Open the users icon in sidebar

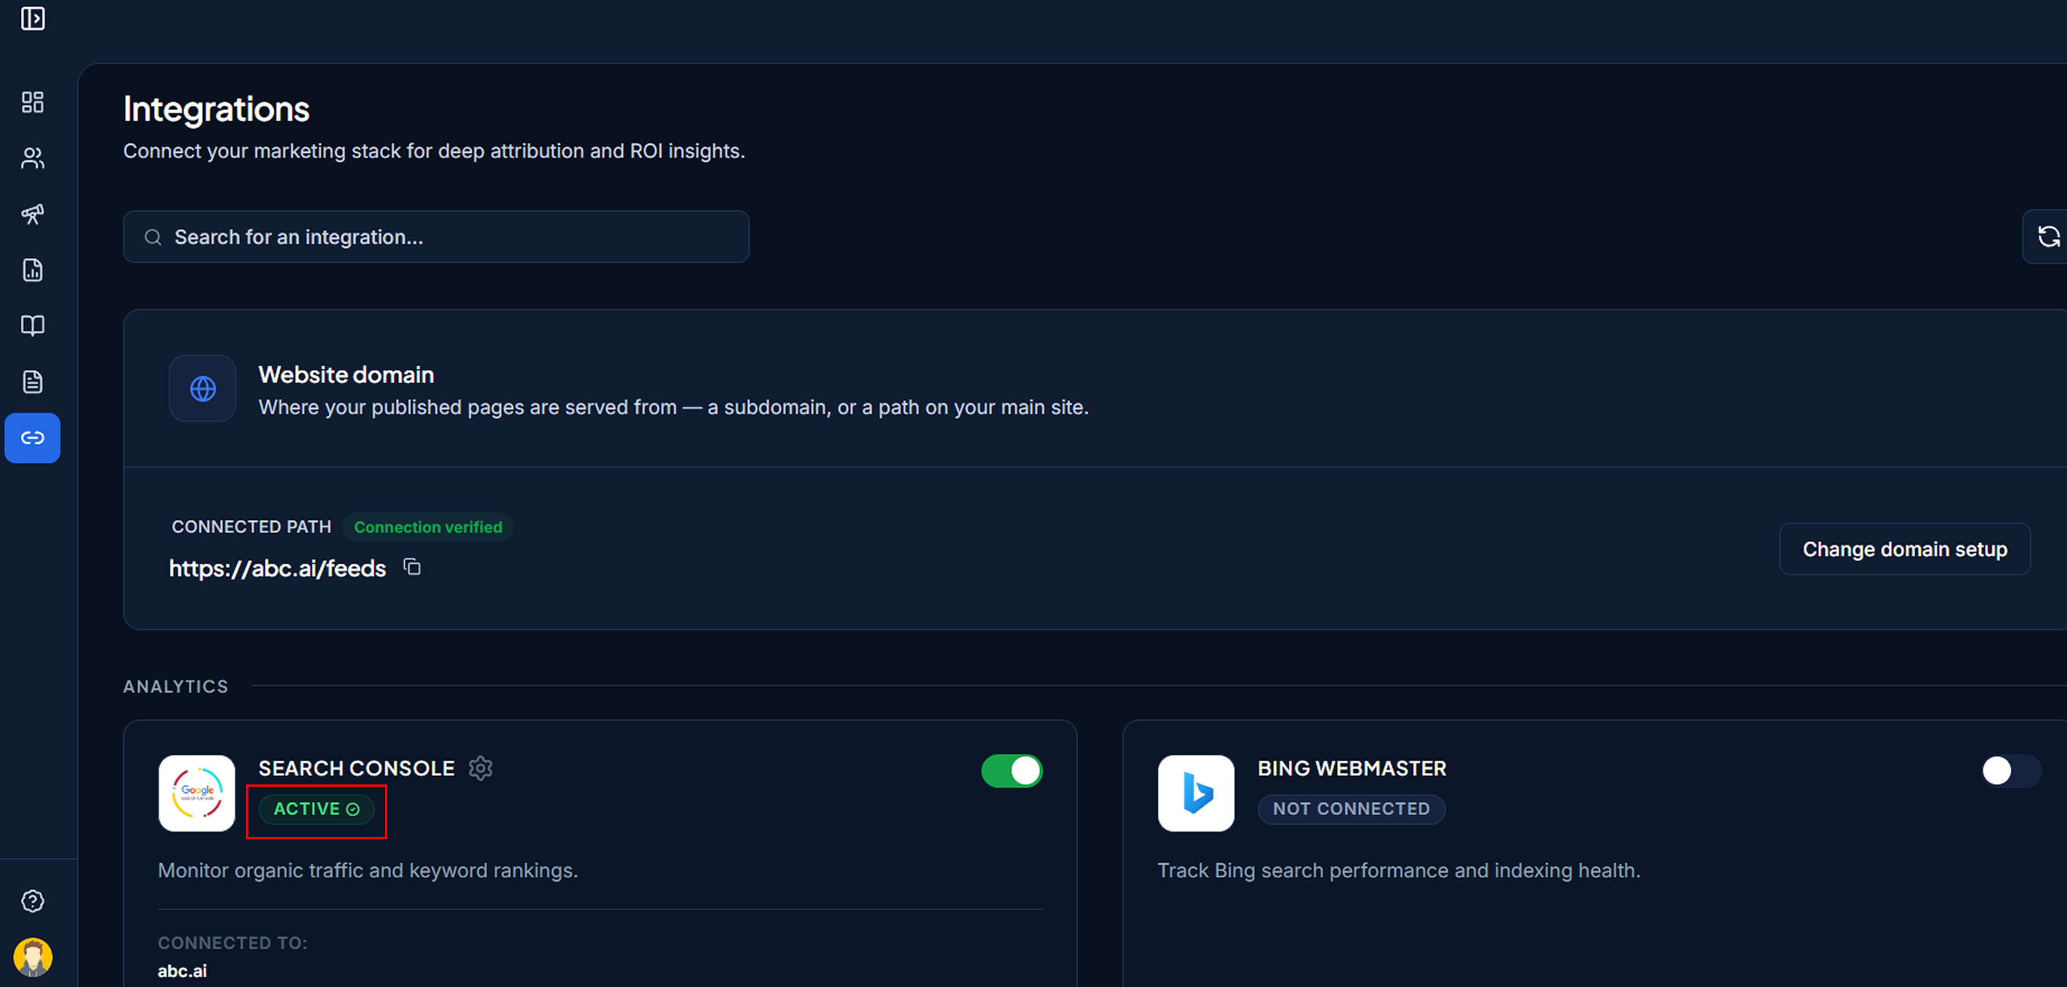coord(33,158)
